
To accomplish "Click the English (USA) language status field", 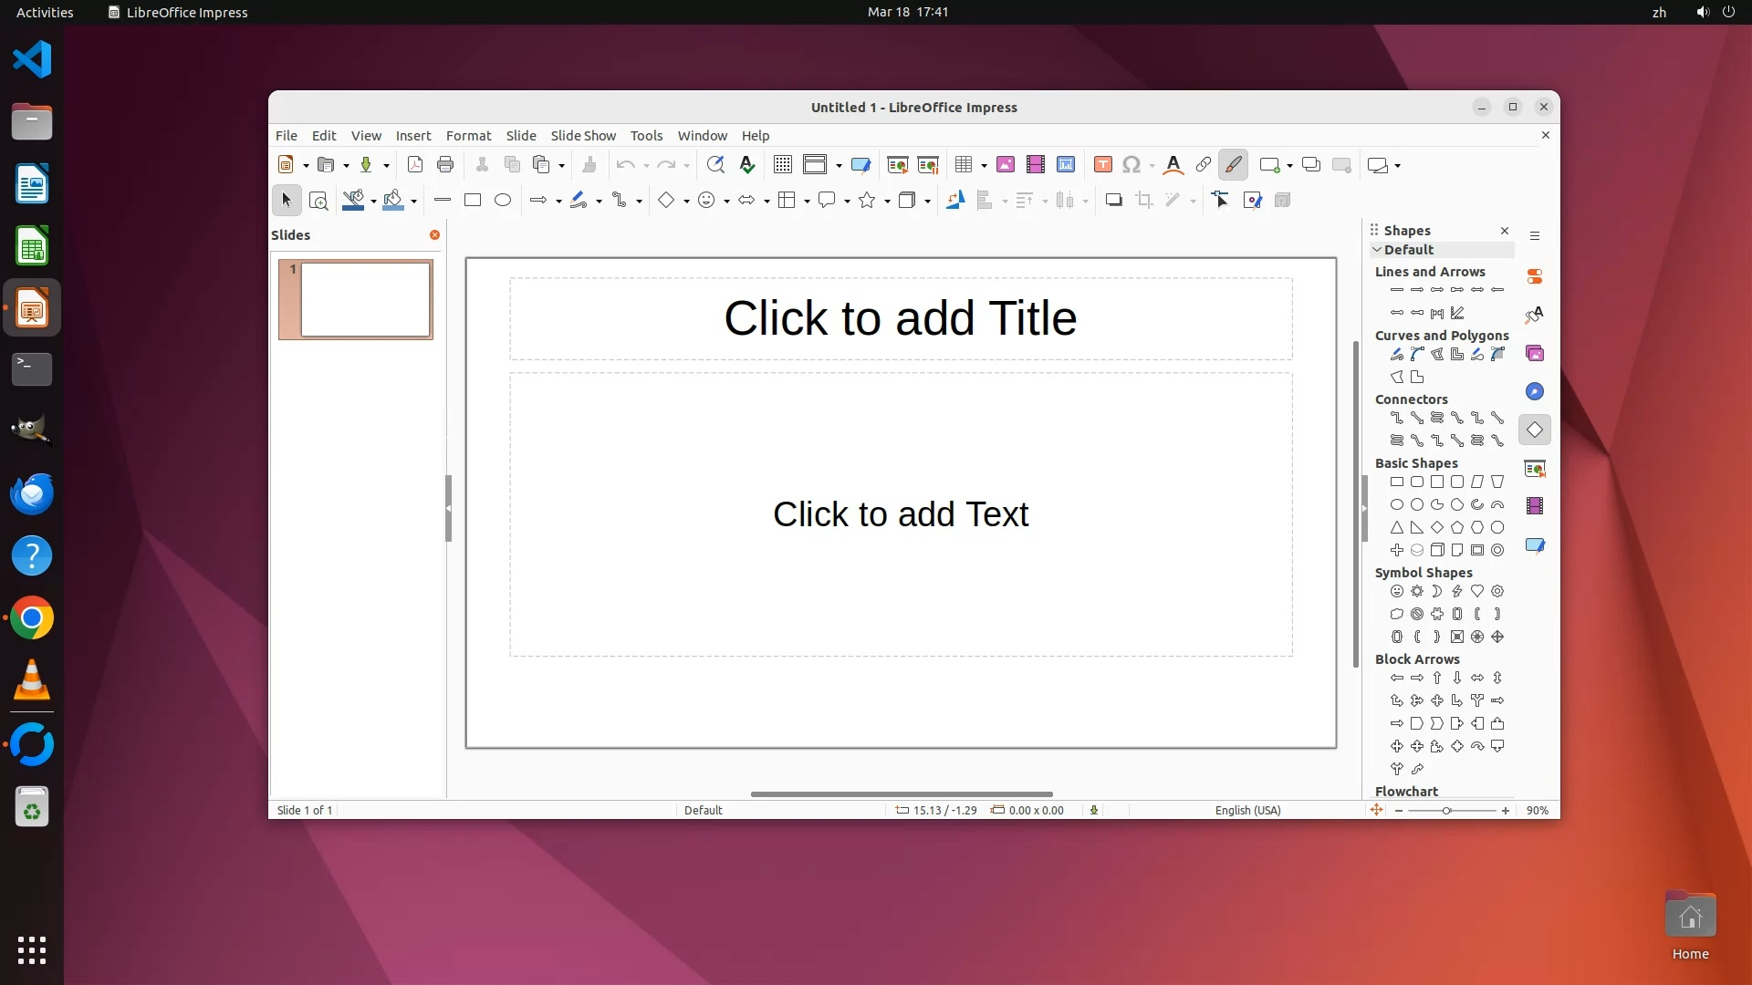I will point(1246,810).
